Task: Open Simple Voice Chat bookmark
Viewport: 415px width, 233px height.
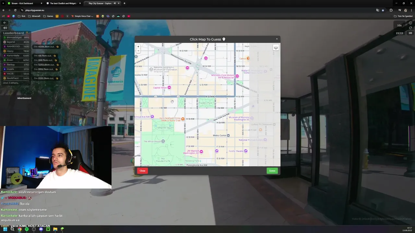Action: tap(82, 16)
